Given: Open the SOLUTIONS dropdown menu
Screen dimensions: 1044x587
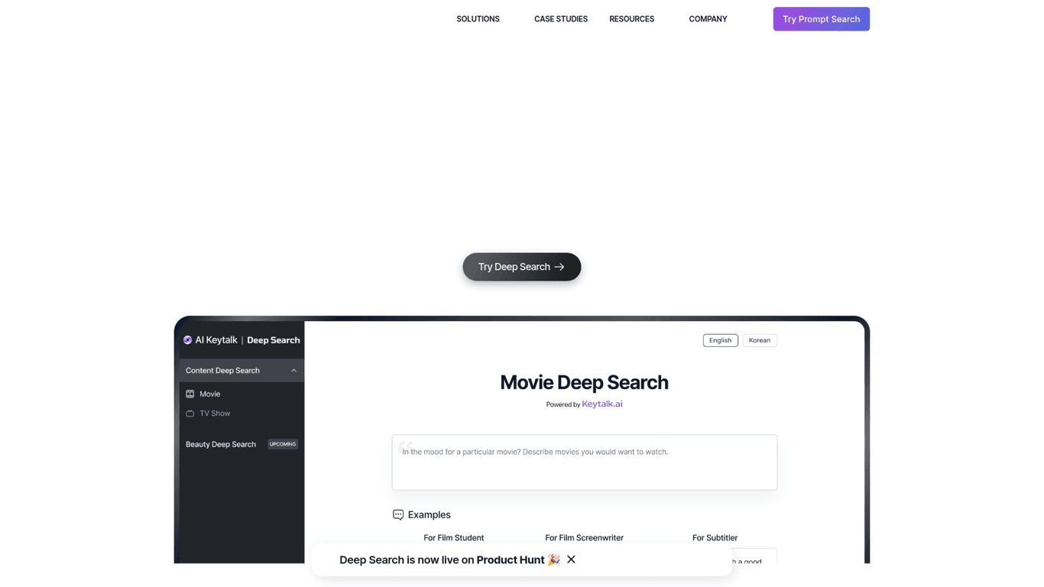Looking at the screenshot, I should point(477,18).
